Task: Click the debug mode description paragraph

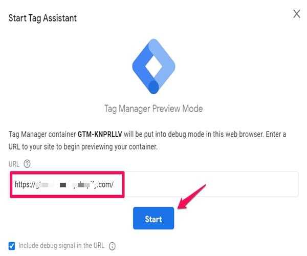Action: coord(147,140)
